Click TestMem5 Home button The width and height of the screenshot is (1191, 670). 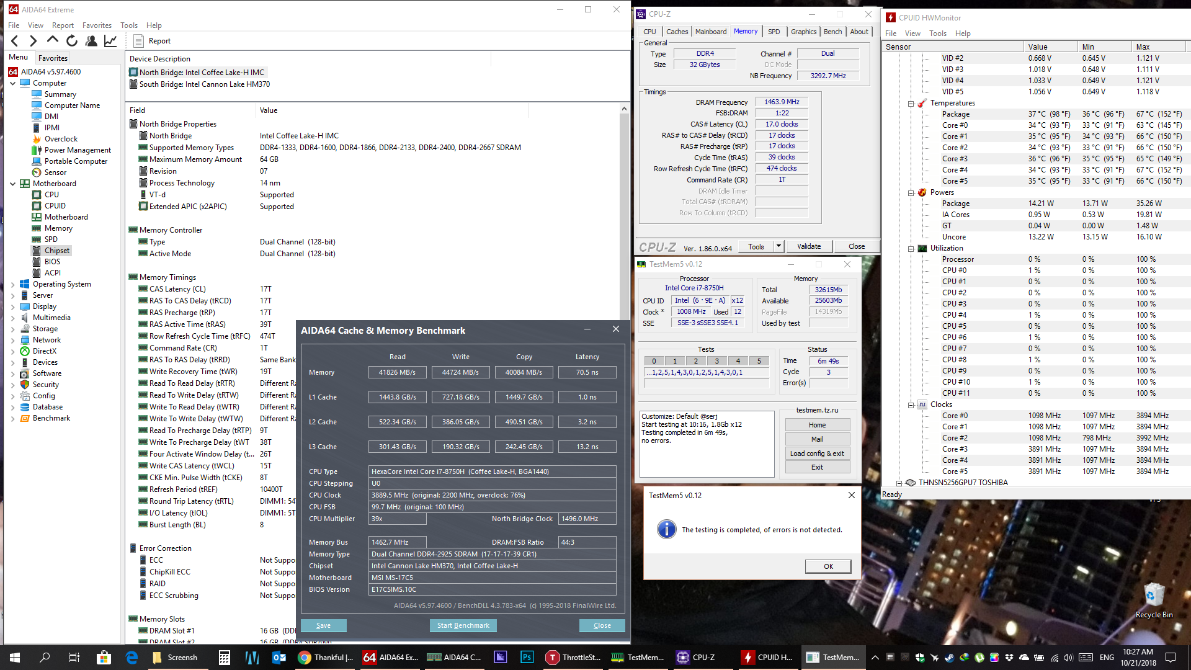pos(817,425)
